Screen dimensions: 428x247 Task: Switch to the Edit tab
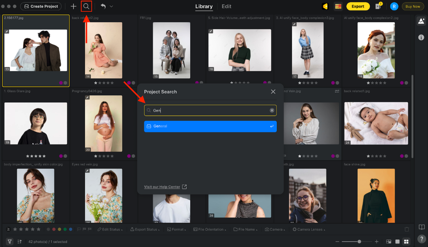226,6
